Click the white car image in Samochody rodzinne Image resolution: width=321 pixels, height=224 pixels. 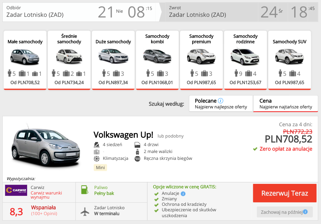coord(245,57)
